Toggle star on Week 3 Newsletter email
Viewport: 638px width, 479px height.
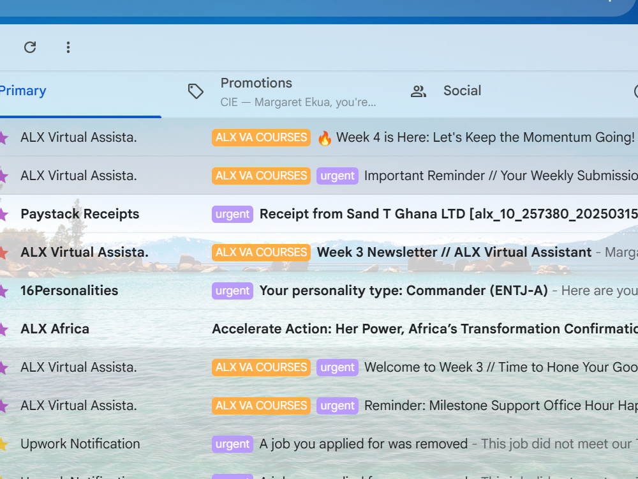pyautogui.click(x=3, y=252)
